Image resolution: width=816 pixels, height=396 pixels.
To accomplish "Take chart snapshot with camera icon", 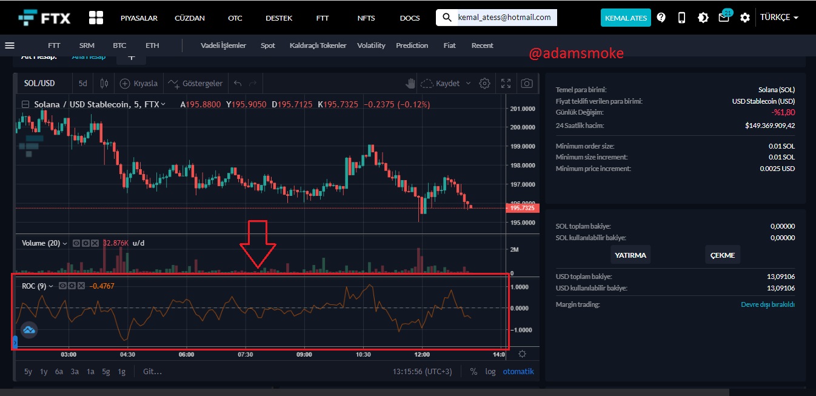I will [527, 83].
